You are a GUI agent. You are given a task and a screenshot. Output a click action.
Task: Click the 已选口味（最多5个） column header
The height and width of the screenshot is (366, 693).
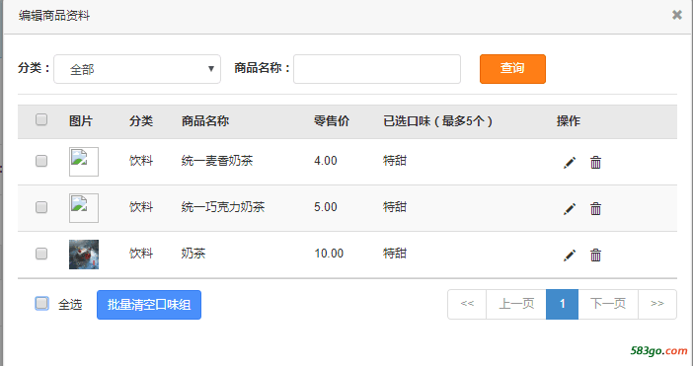438,121
